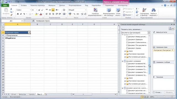Align cell text to the right

[x=53, y=14]
